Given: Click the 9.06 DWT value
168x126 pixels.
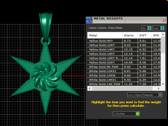Looking at the screenshot, I should (x=142, y=62).
